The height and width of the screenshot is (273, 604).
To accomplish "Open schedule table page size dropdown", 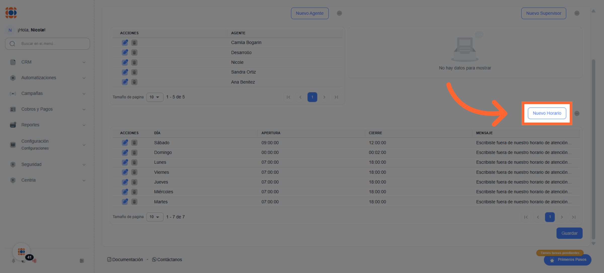I will point(155,217).
